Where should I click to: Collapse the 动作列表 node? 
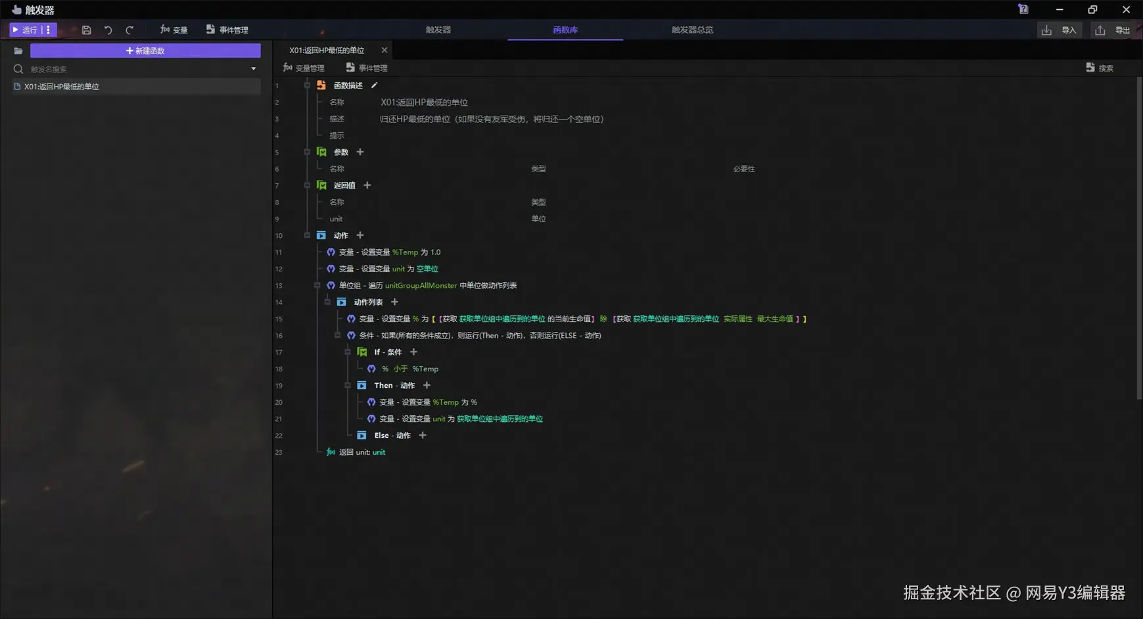[x=327, y=302]
